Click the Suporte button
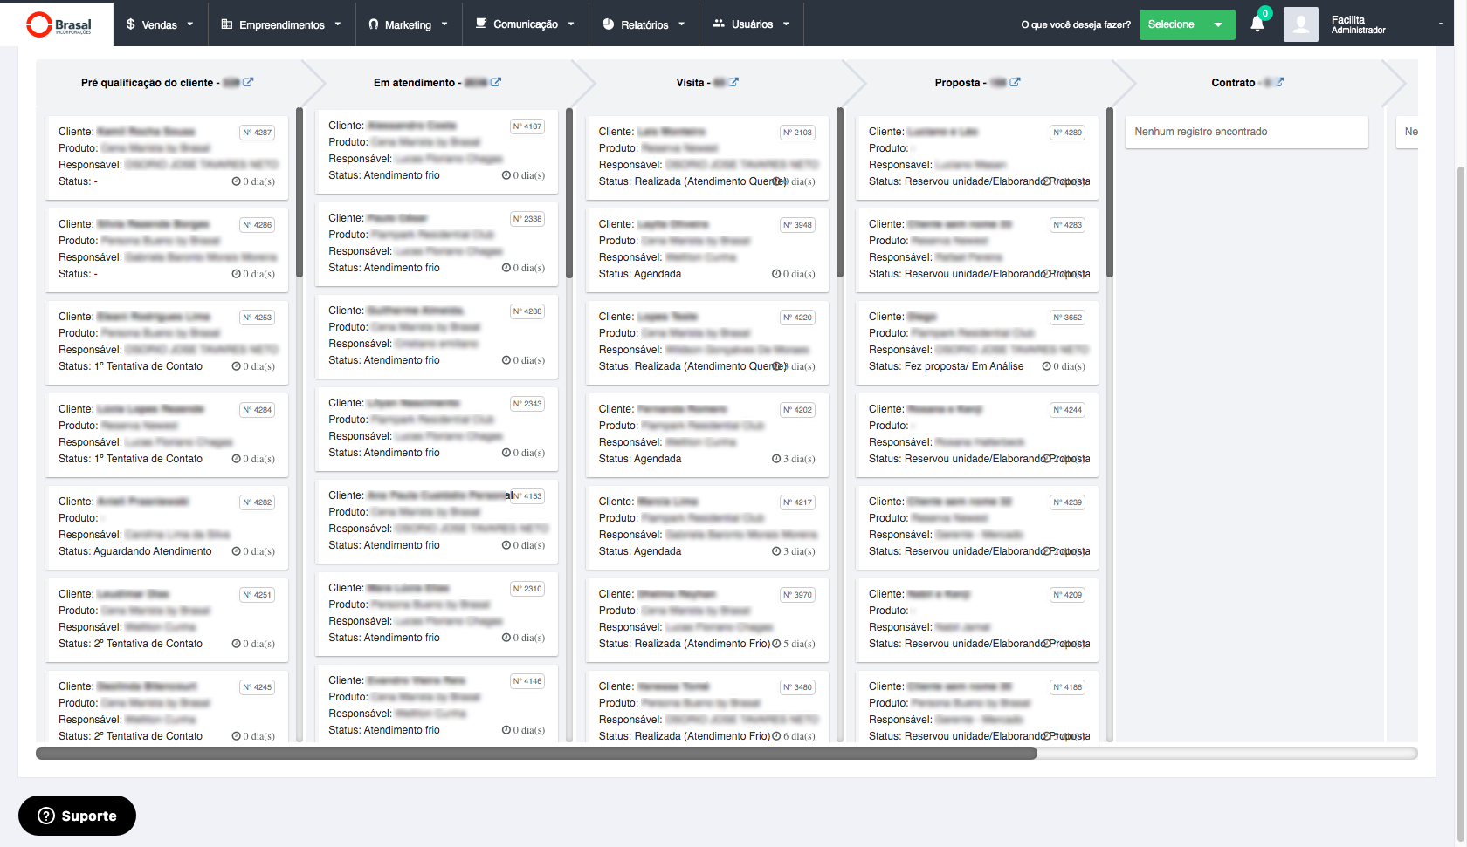Viewport: 1467px width, 847px height. [x=77, y=816]
